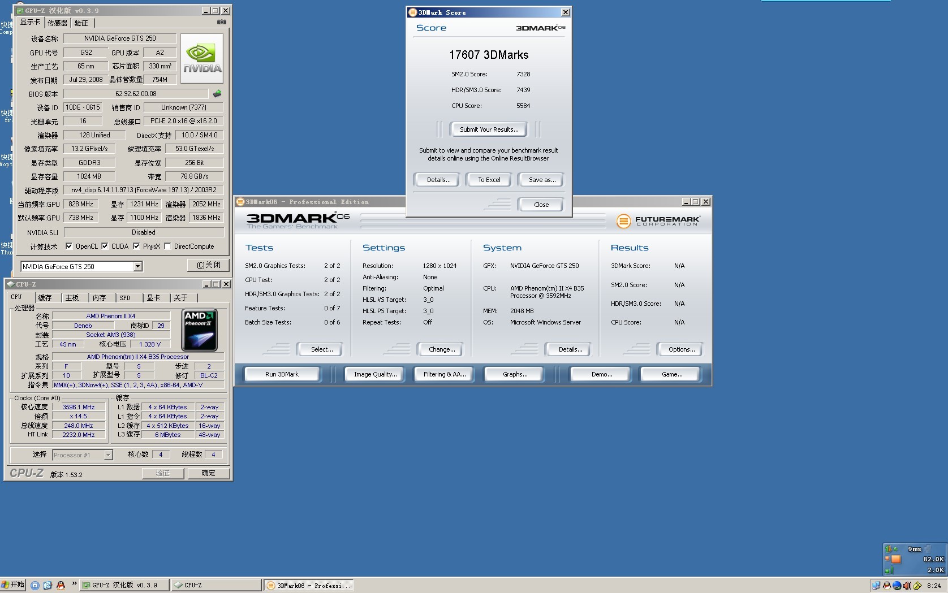This screenshot has width=948, height=593.
Task: Switch to the 主板 tab in CPU-Z
Action: pyautogui.click(x=72, y=297)
